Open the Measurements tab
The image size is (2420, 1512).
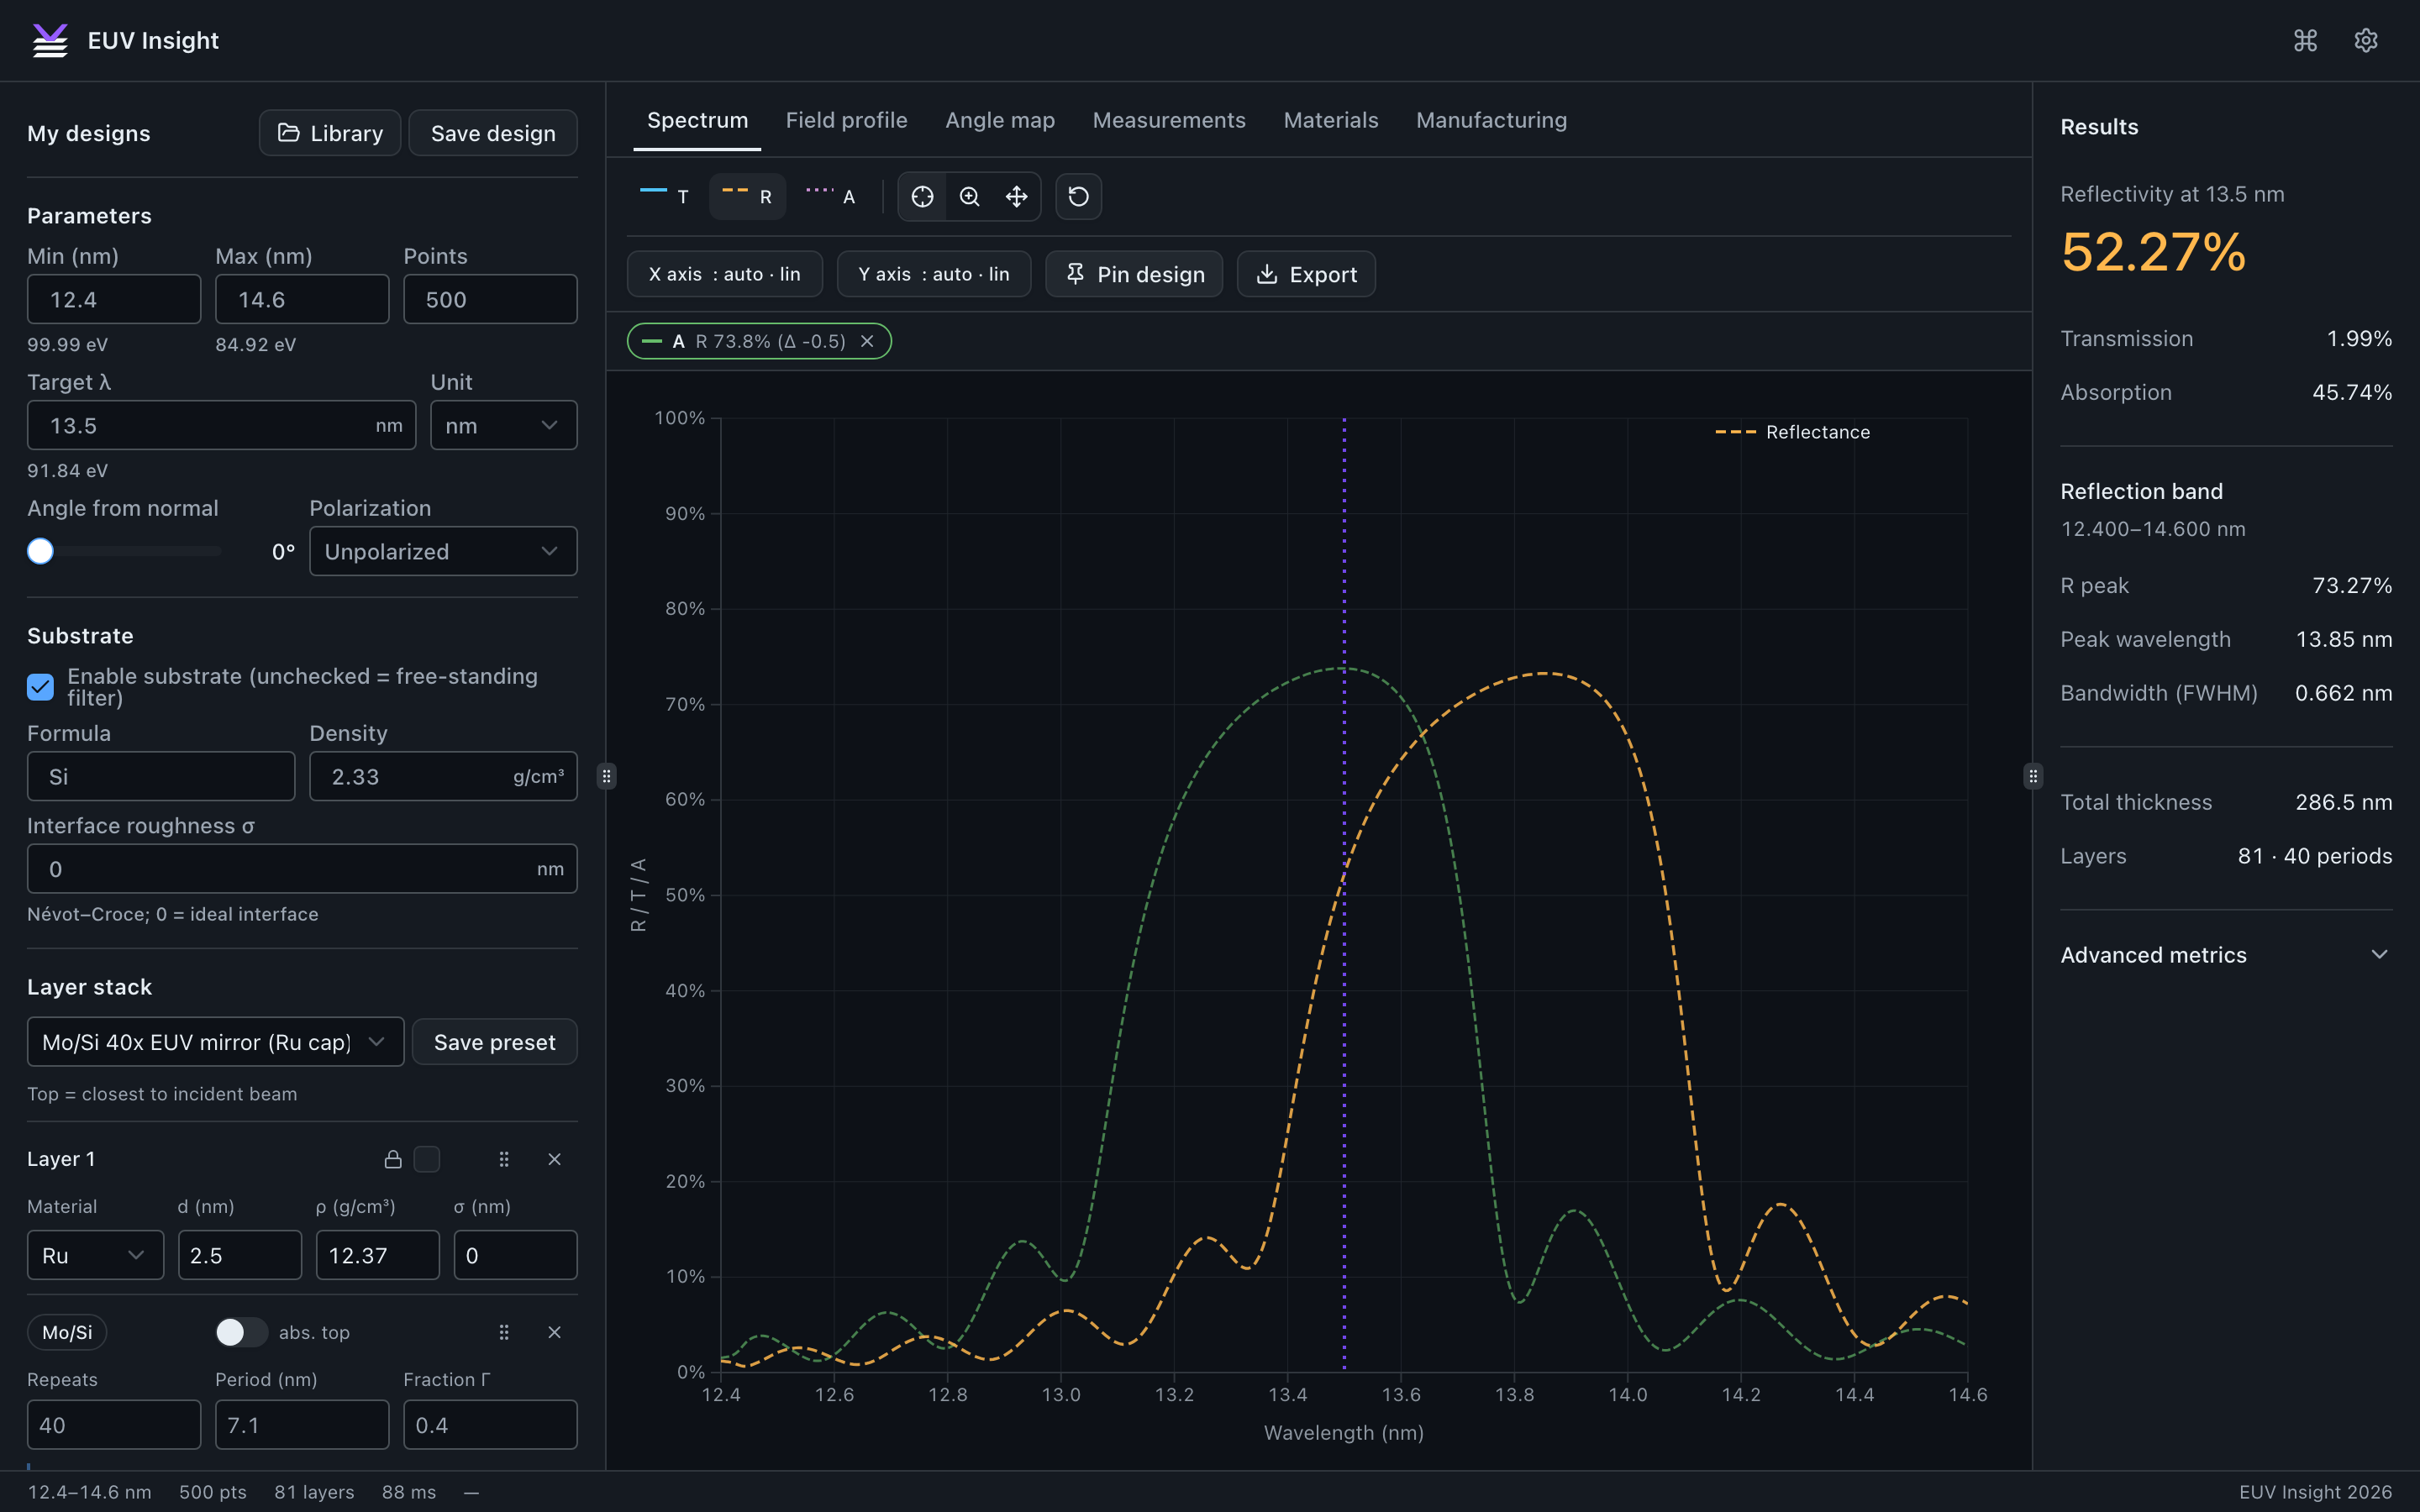[x=1169, y=120]
